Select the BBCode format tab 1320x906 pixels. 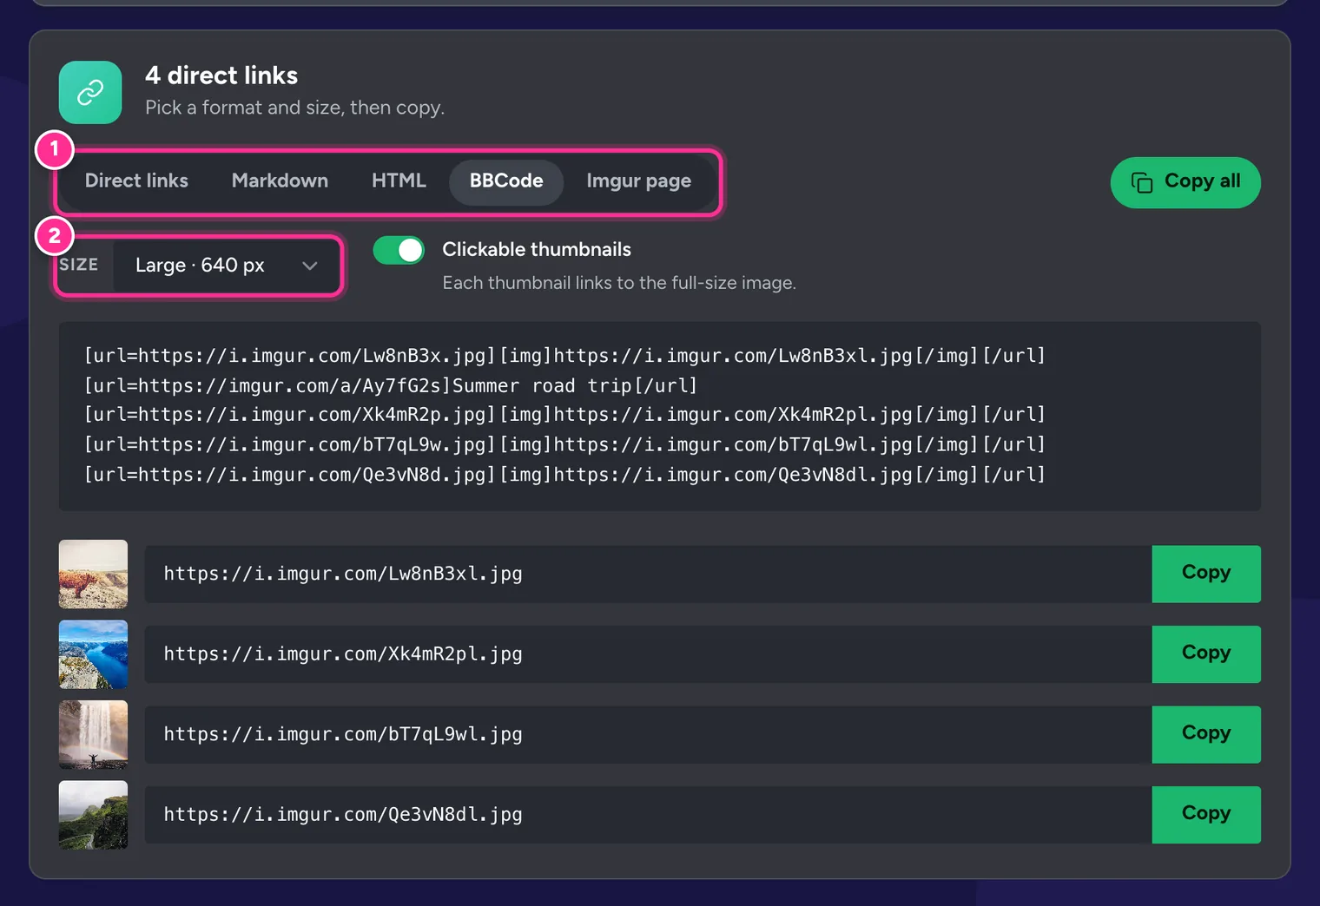click(x=506, y=181)
